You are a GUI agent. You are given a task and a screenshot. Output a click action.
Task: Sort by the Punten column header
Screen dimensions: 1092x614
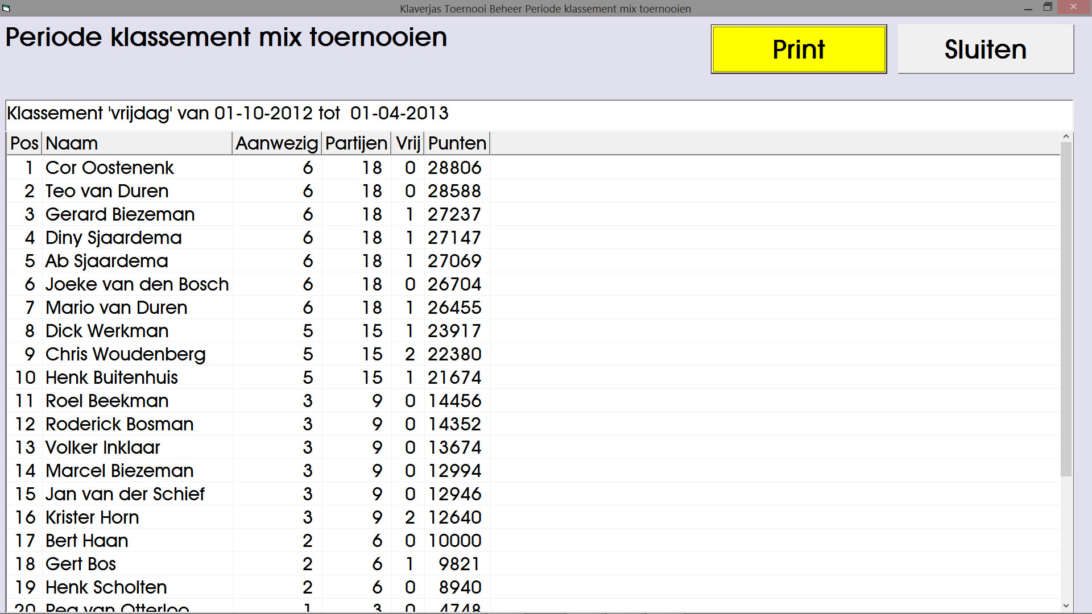(x=457, y=143)
